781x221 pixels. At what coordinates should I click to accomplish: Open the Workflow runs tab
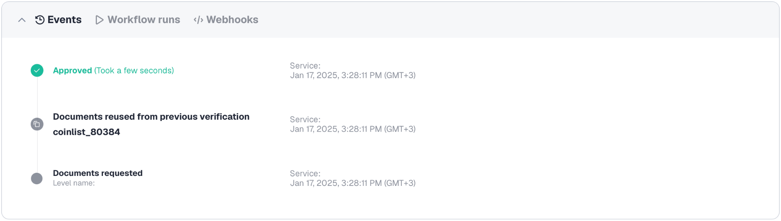[x=144, y=20]
